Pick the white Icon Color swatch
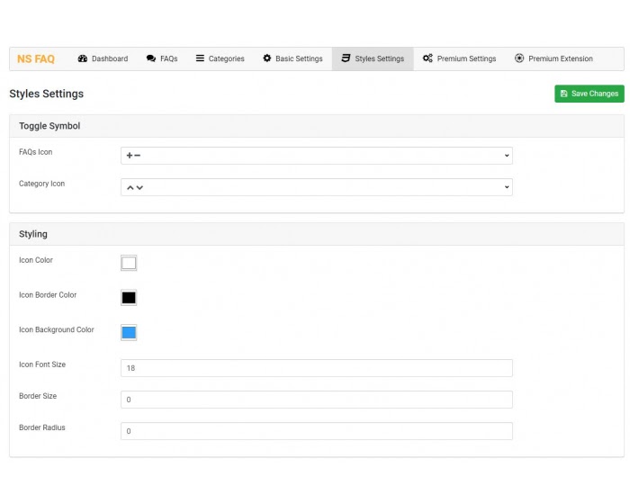The height and width of the screenshot is (504, 630). [x=129, y=263]
